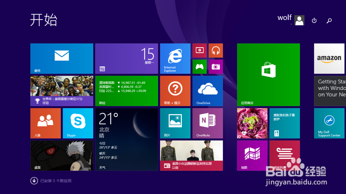The width and height of the screenshot is (346, 194).
Task: Launch Internet Explorer tile
Action: 175,59
